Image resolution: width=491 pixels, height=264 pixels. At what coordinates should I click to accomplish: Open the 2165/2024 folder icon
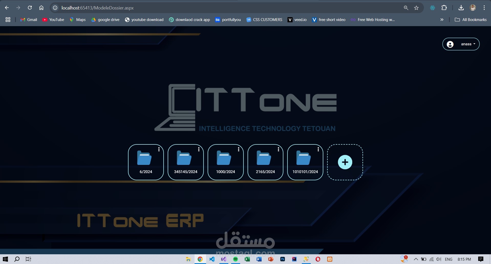point(264,158)
